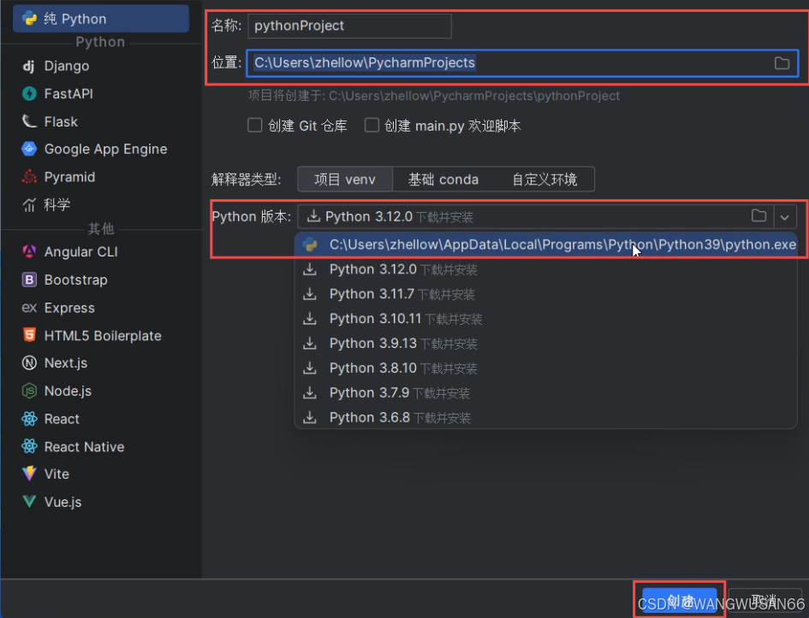Select Vue.js list entry
Image resolution: width=809 pixels, height=618 pixels.
[101, 502]
